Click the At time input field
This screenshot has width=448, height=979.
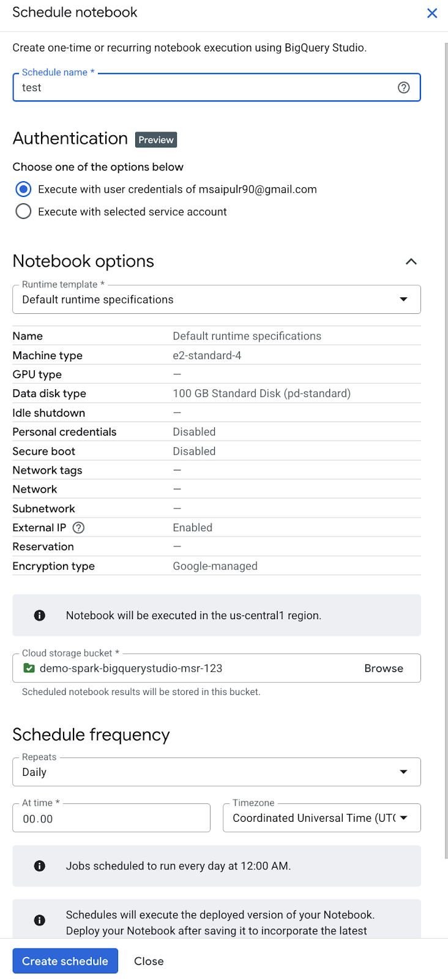(111, 819)
